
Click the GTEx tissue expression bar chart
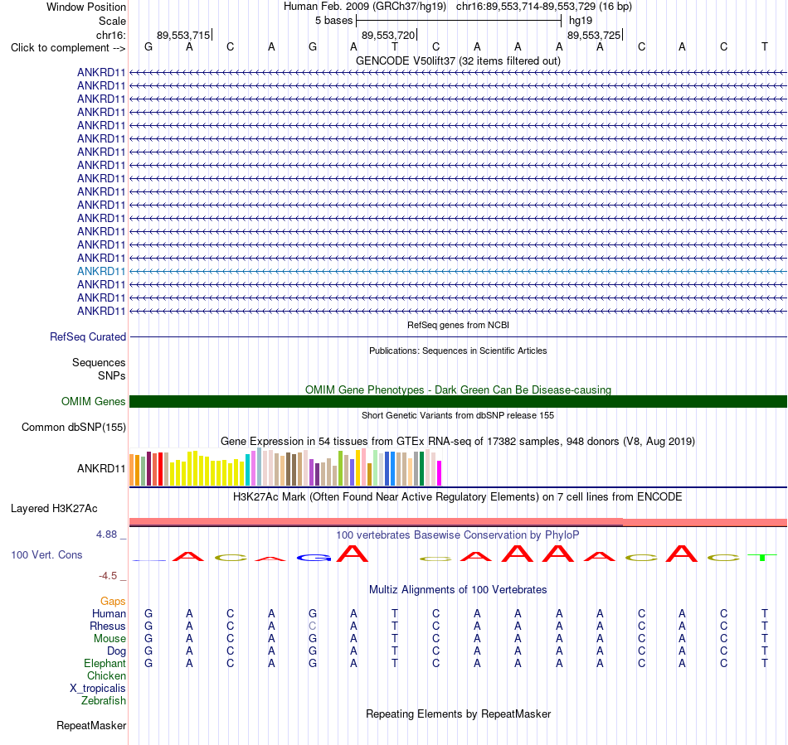285,467
